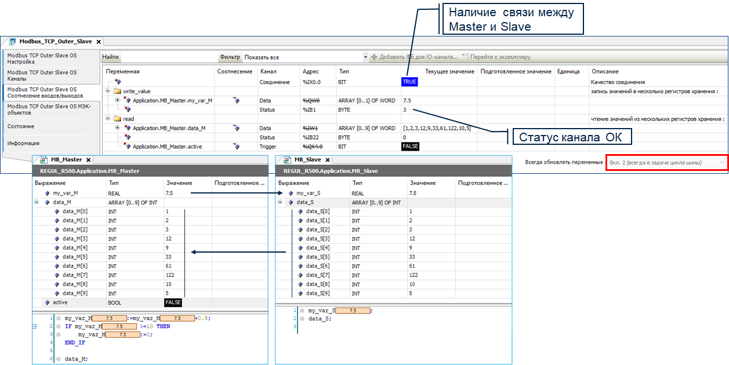Toggle the FALSE value of active variable

pyautogui.click(x=173, y=302)
